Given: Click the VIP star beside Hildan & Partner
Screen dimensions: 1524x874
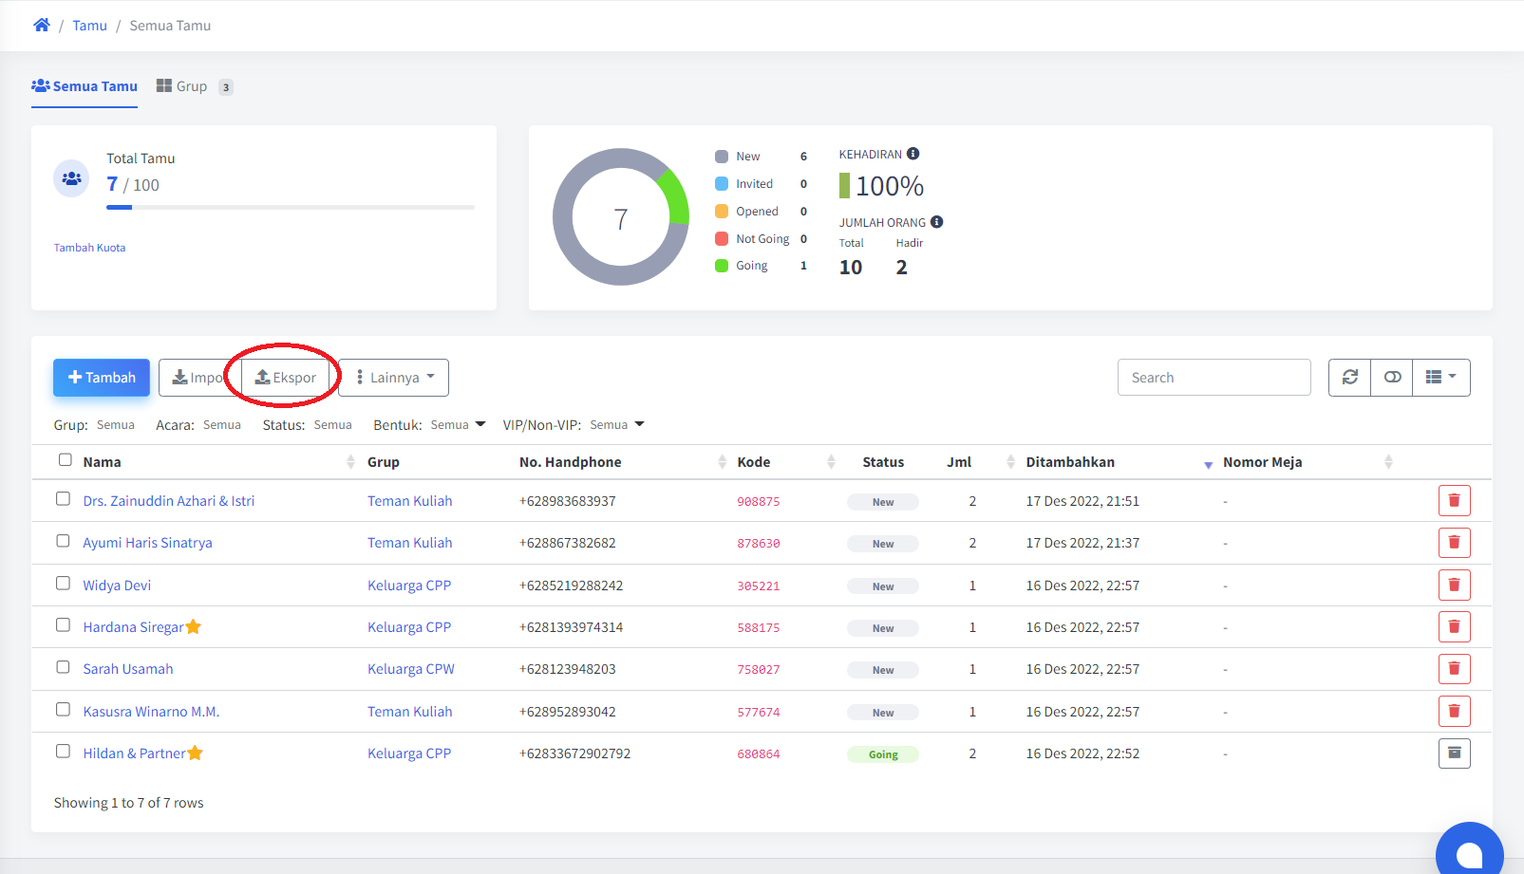Looking at the screenshot, I should coord(196,753).
